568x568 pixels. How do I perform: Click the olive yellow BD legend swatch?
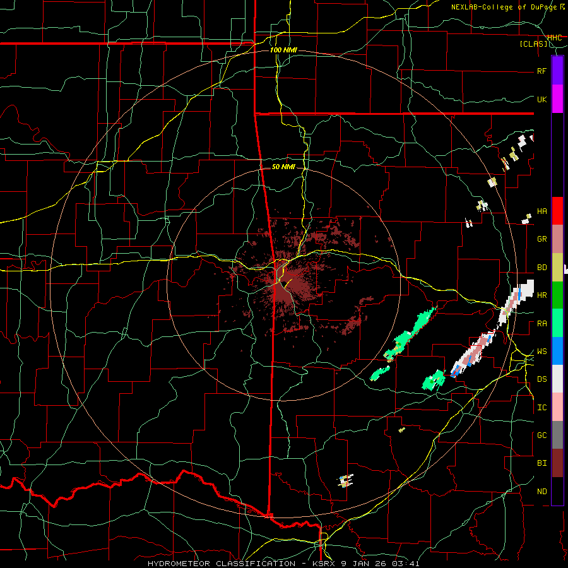click(x=557, y=268)
